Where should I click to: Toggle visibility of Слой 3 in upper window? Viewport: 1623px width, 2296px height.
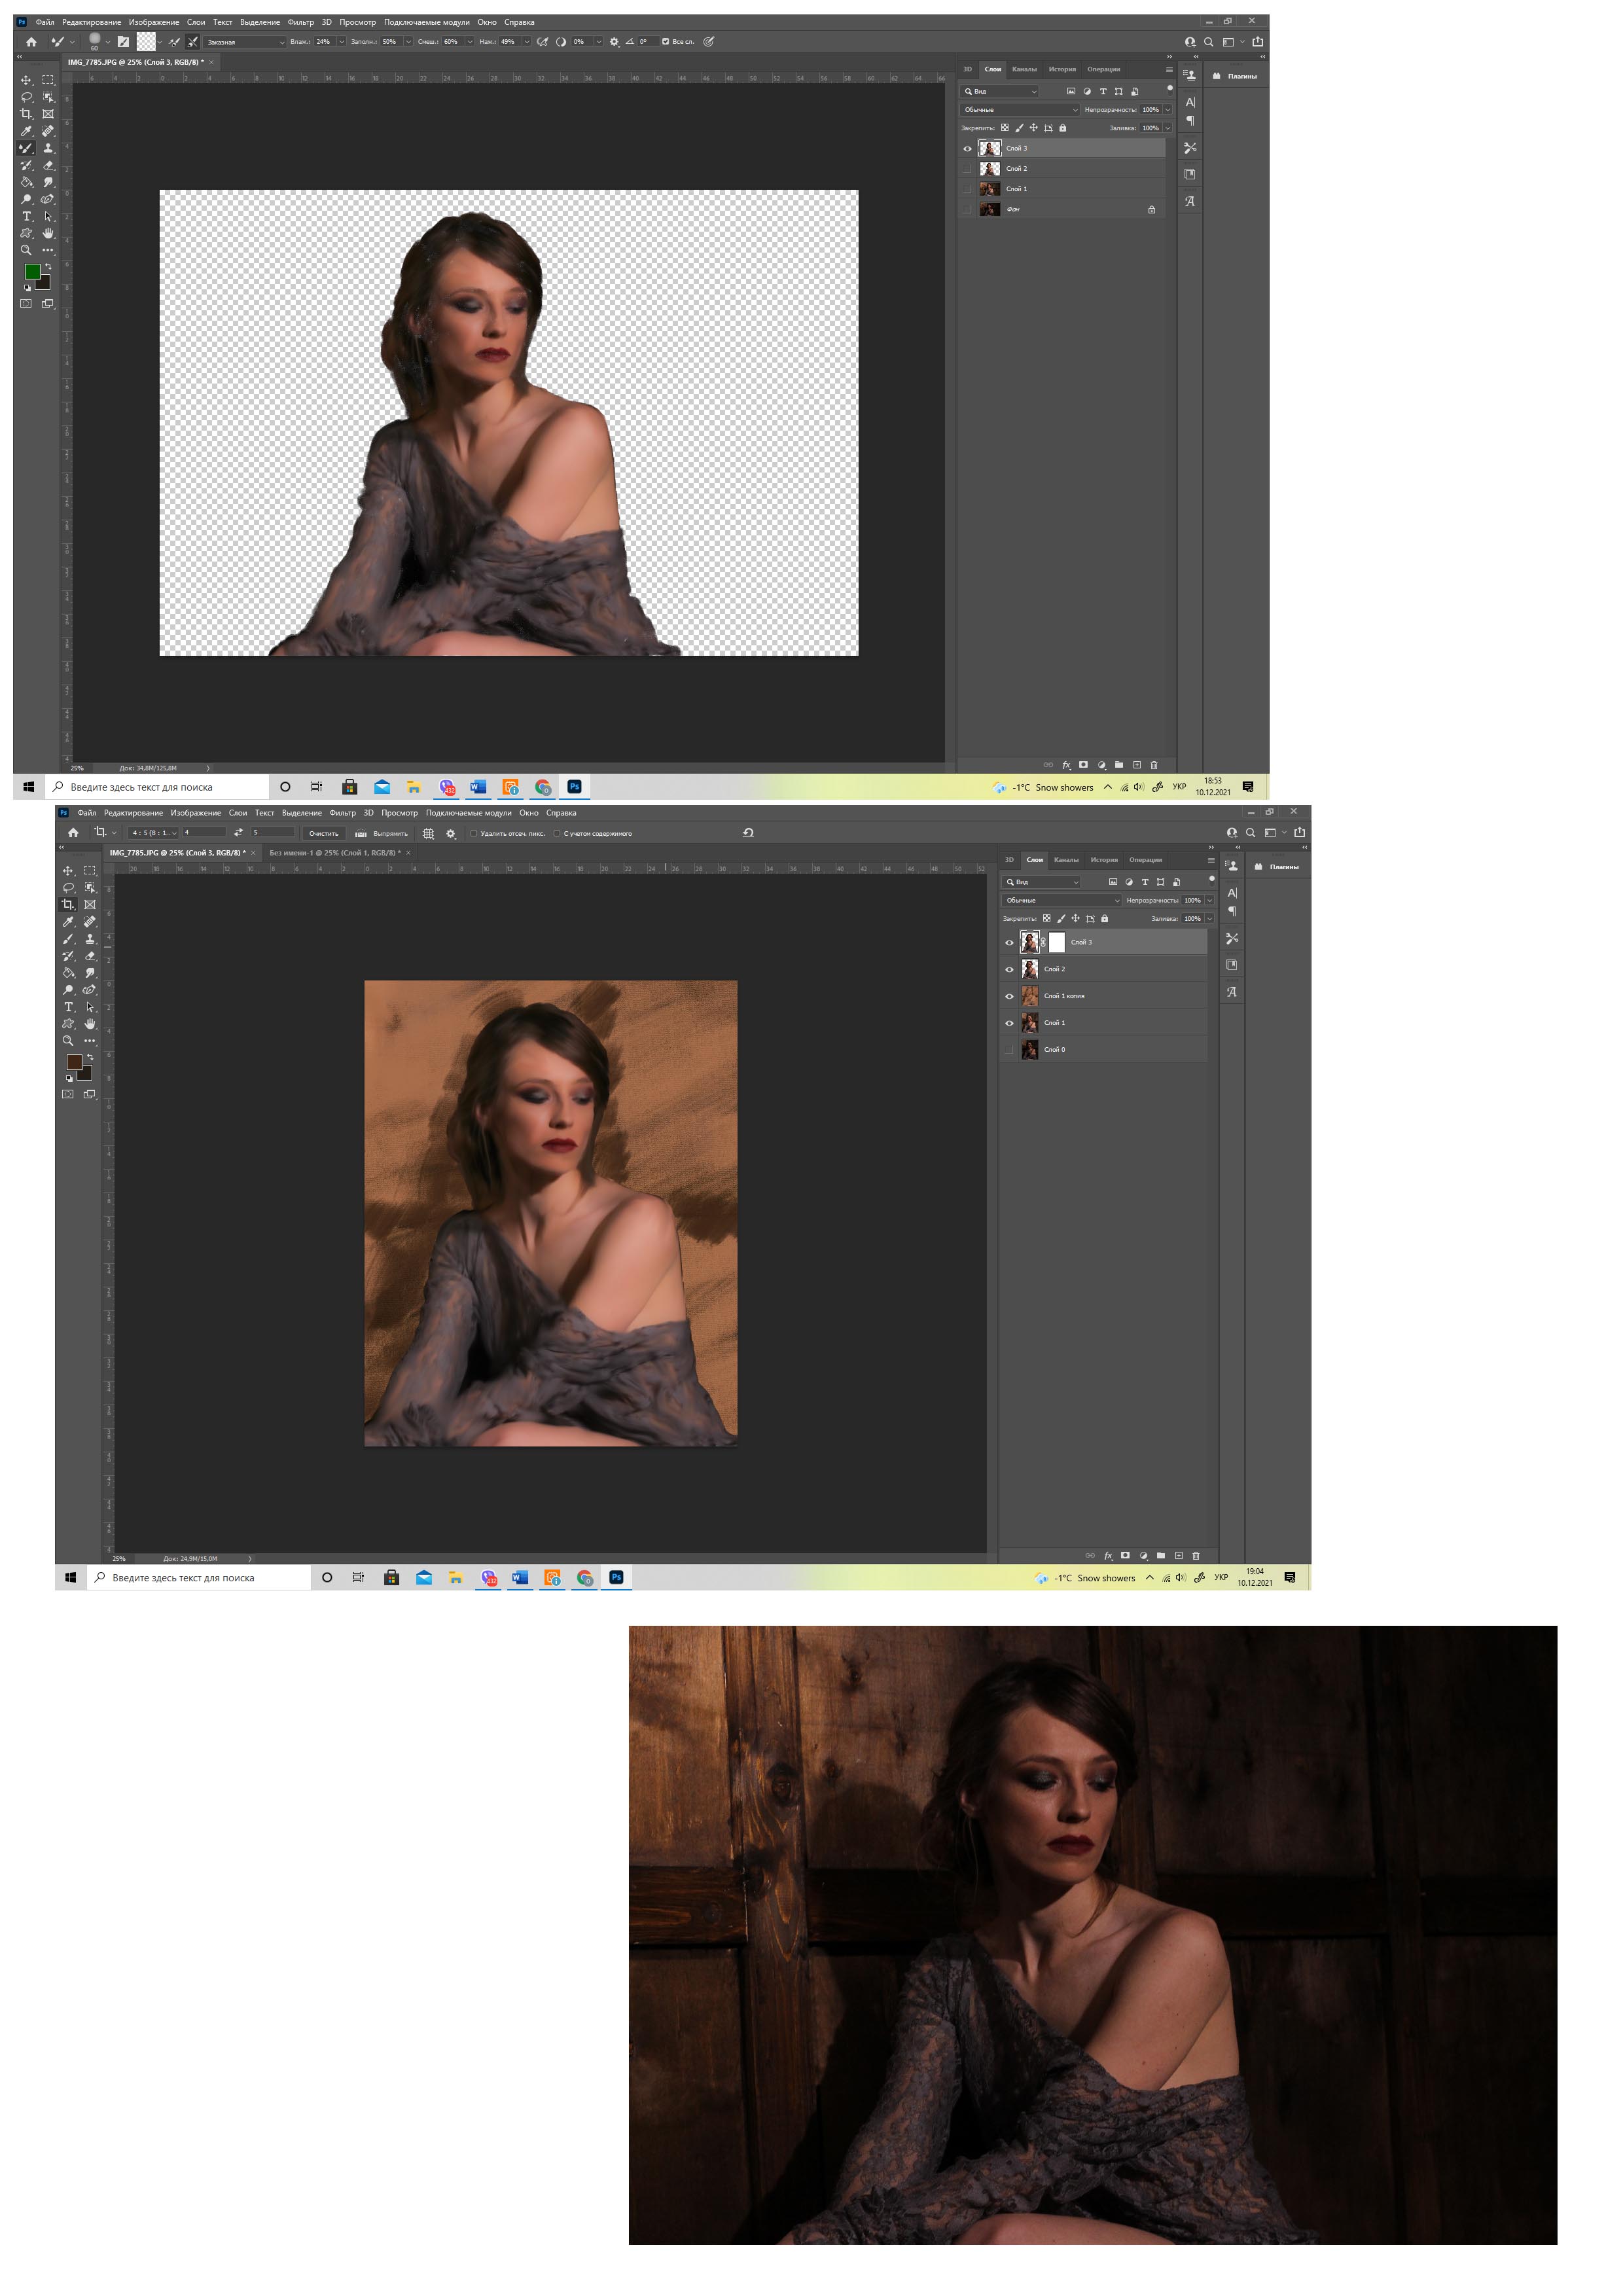[x=967, y=149]
